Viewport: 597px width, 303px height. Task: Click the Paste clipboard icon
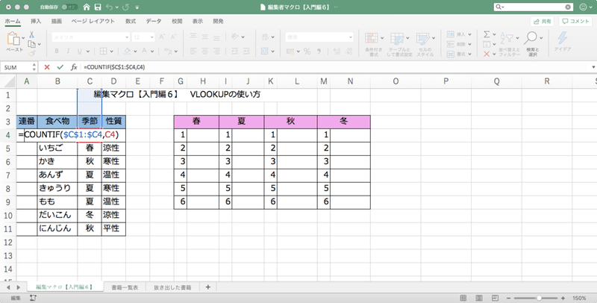(x=13, y=39)
